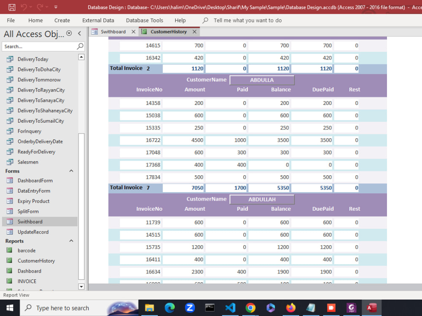Open the All Access Objects category menu
422x316 pixels.
click(x=69, y=34)
